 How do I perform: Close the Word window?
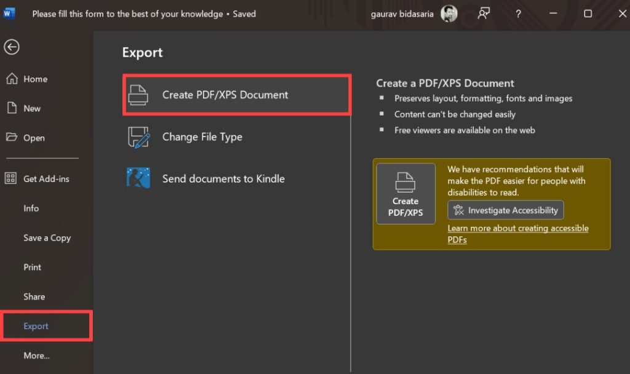coord(623,14)
